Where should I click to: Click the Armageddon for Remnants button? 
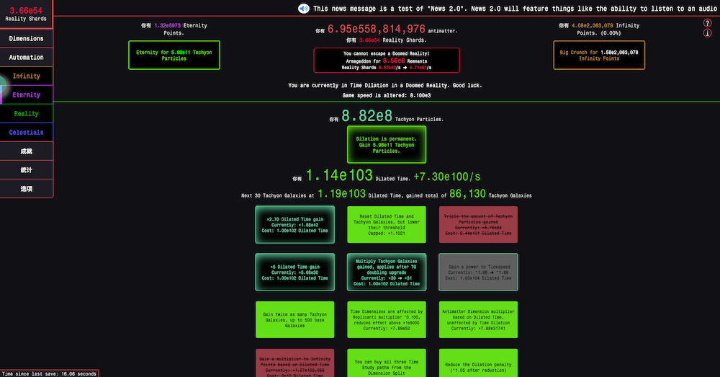tap(386, 61)
